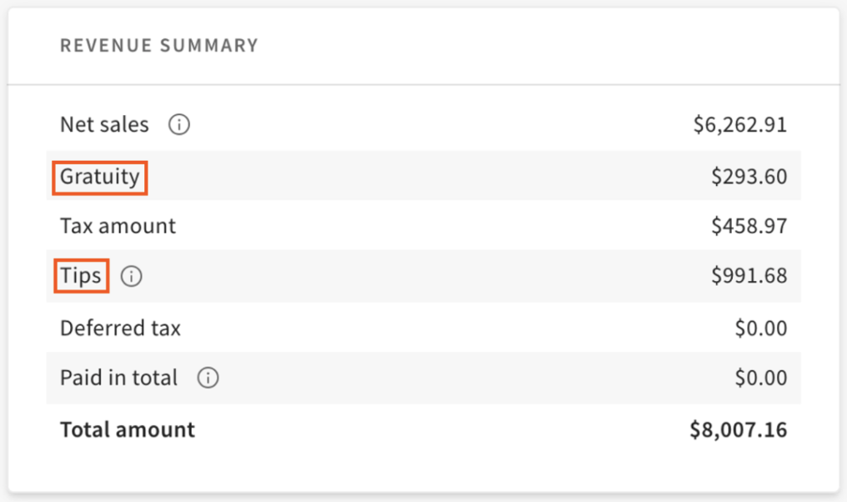The width and height of the screenshot is (847, 502).
Task: Select the Paid in total $0.00 value
Action: point(760,378)
